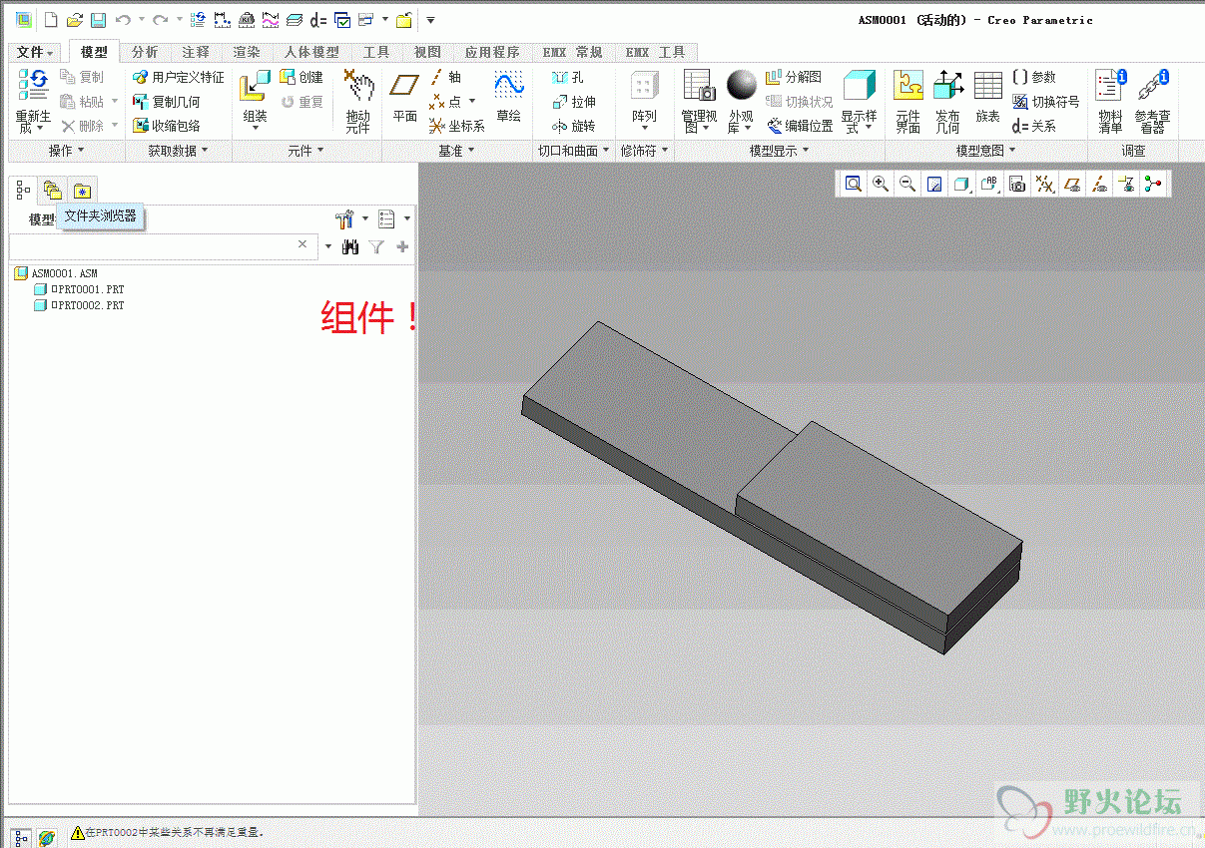The height and width of the screenshot is (848, 1205).
Task: Click 创建 (Create) component button
Action: (301, 77)
